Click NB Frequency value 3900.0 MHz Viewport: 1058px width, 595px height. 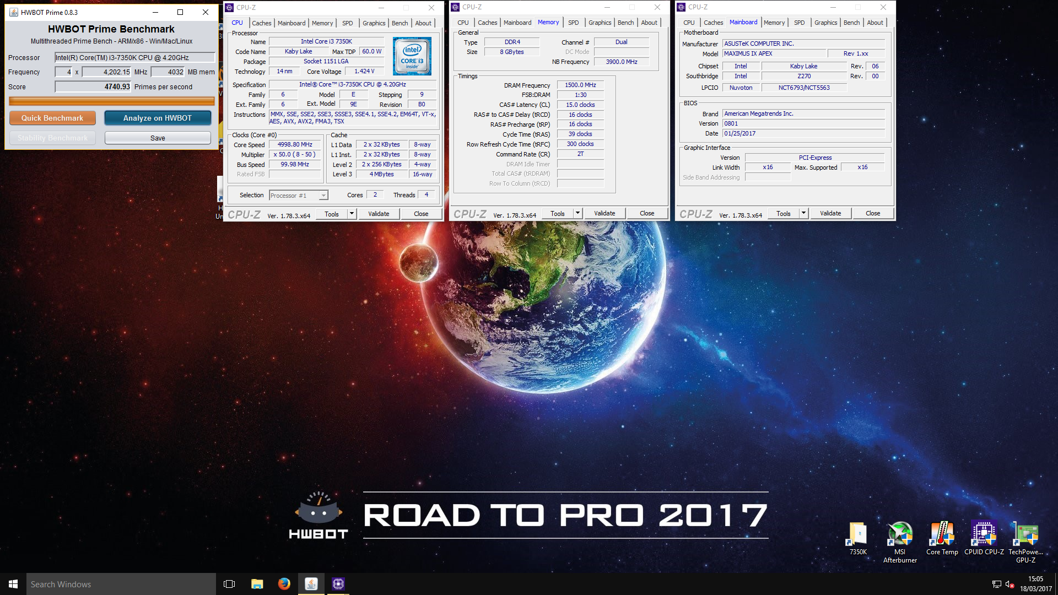[x=622, y=62]
